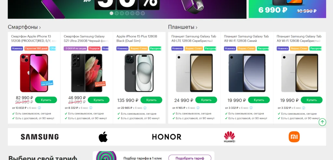This screenshot has height=160, width=333.
Task: Click the Яндекс Сплит tag on iPhone 15
Action: pos(139,49)
